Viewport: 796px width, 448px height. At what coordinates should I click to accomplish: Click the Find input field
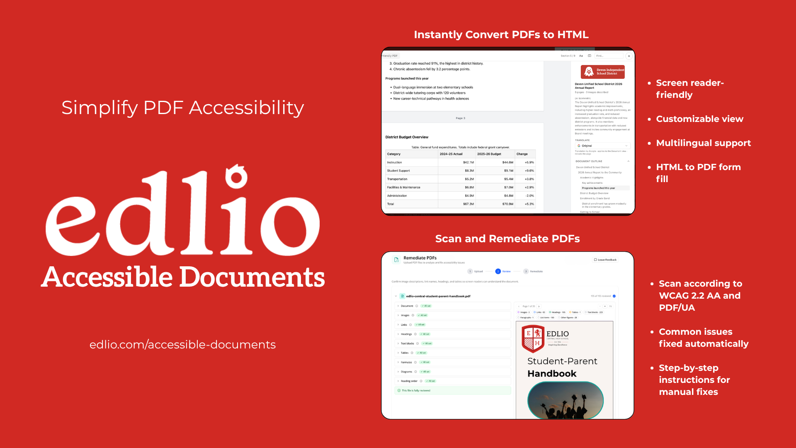coord(609,56)
